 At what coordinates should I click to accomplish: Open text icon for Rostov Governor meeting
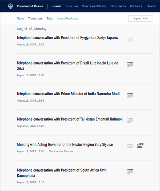(x=130, y=146)
